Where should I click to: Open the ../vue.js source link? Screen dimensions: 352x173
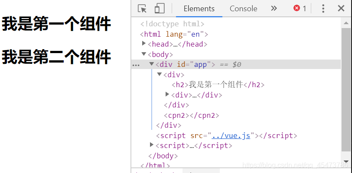(x=231, y=135)
